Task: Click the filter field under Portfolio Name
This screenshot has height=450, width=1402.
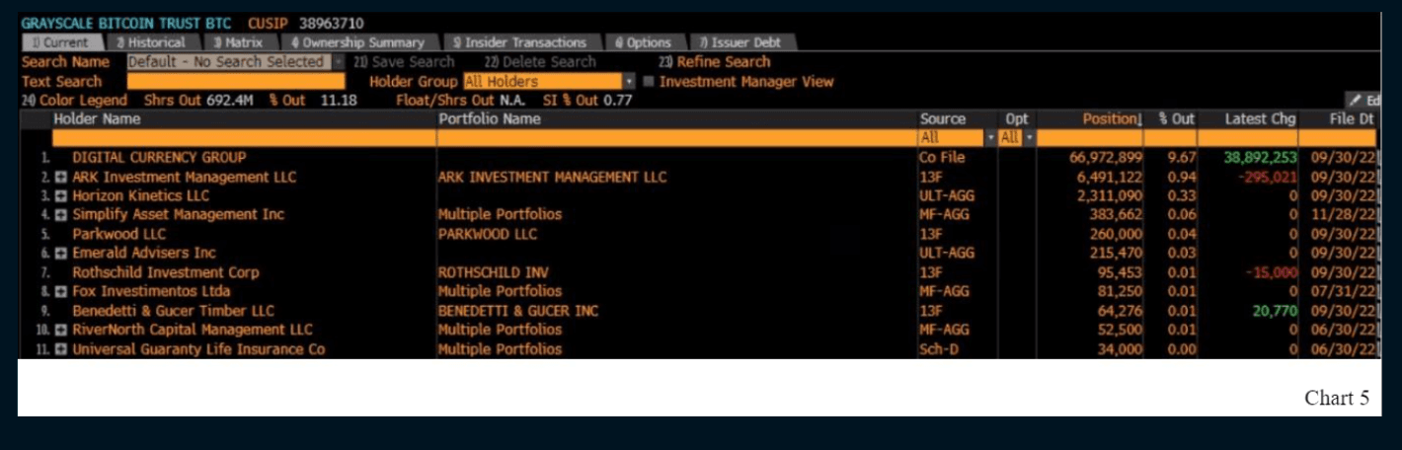Action: click(676, 138)
